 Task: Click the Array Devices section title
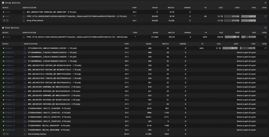pyautogui.click(x=13, y=3)
